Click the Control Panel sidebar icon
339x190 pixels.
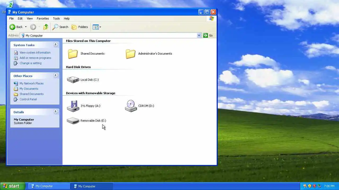coord(16,99)
